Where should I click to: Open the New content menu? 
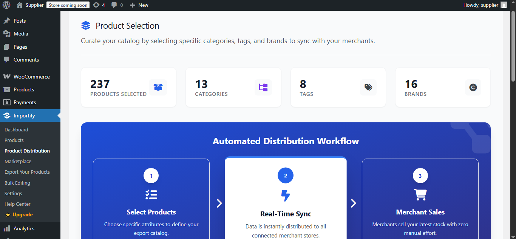(x=139, y=5)
